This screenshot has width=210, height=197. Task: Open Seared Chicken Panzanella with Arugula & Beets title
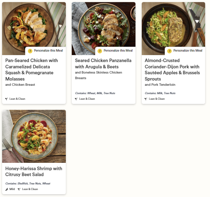tap(103, 63)
